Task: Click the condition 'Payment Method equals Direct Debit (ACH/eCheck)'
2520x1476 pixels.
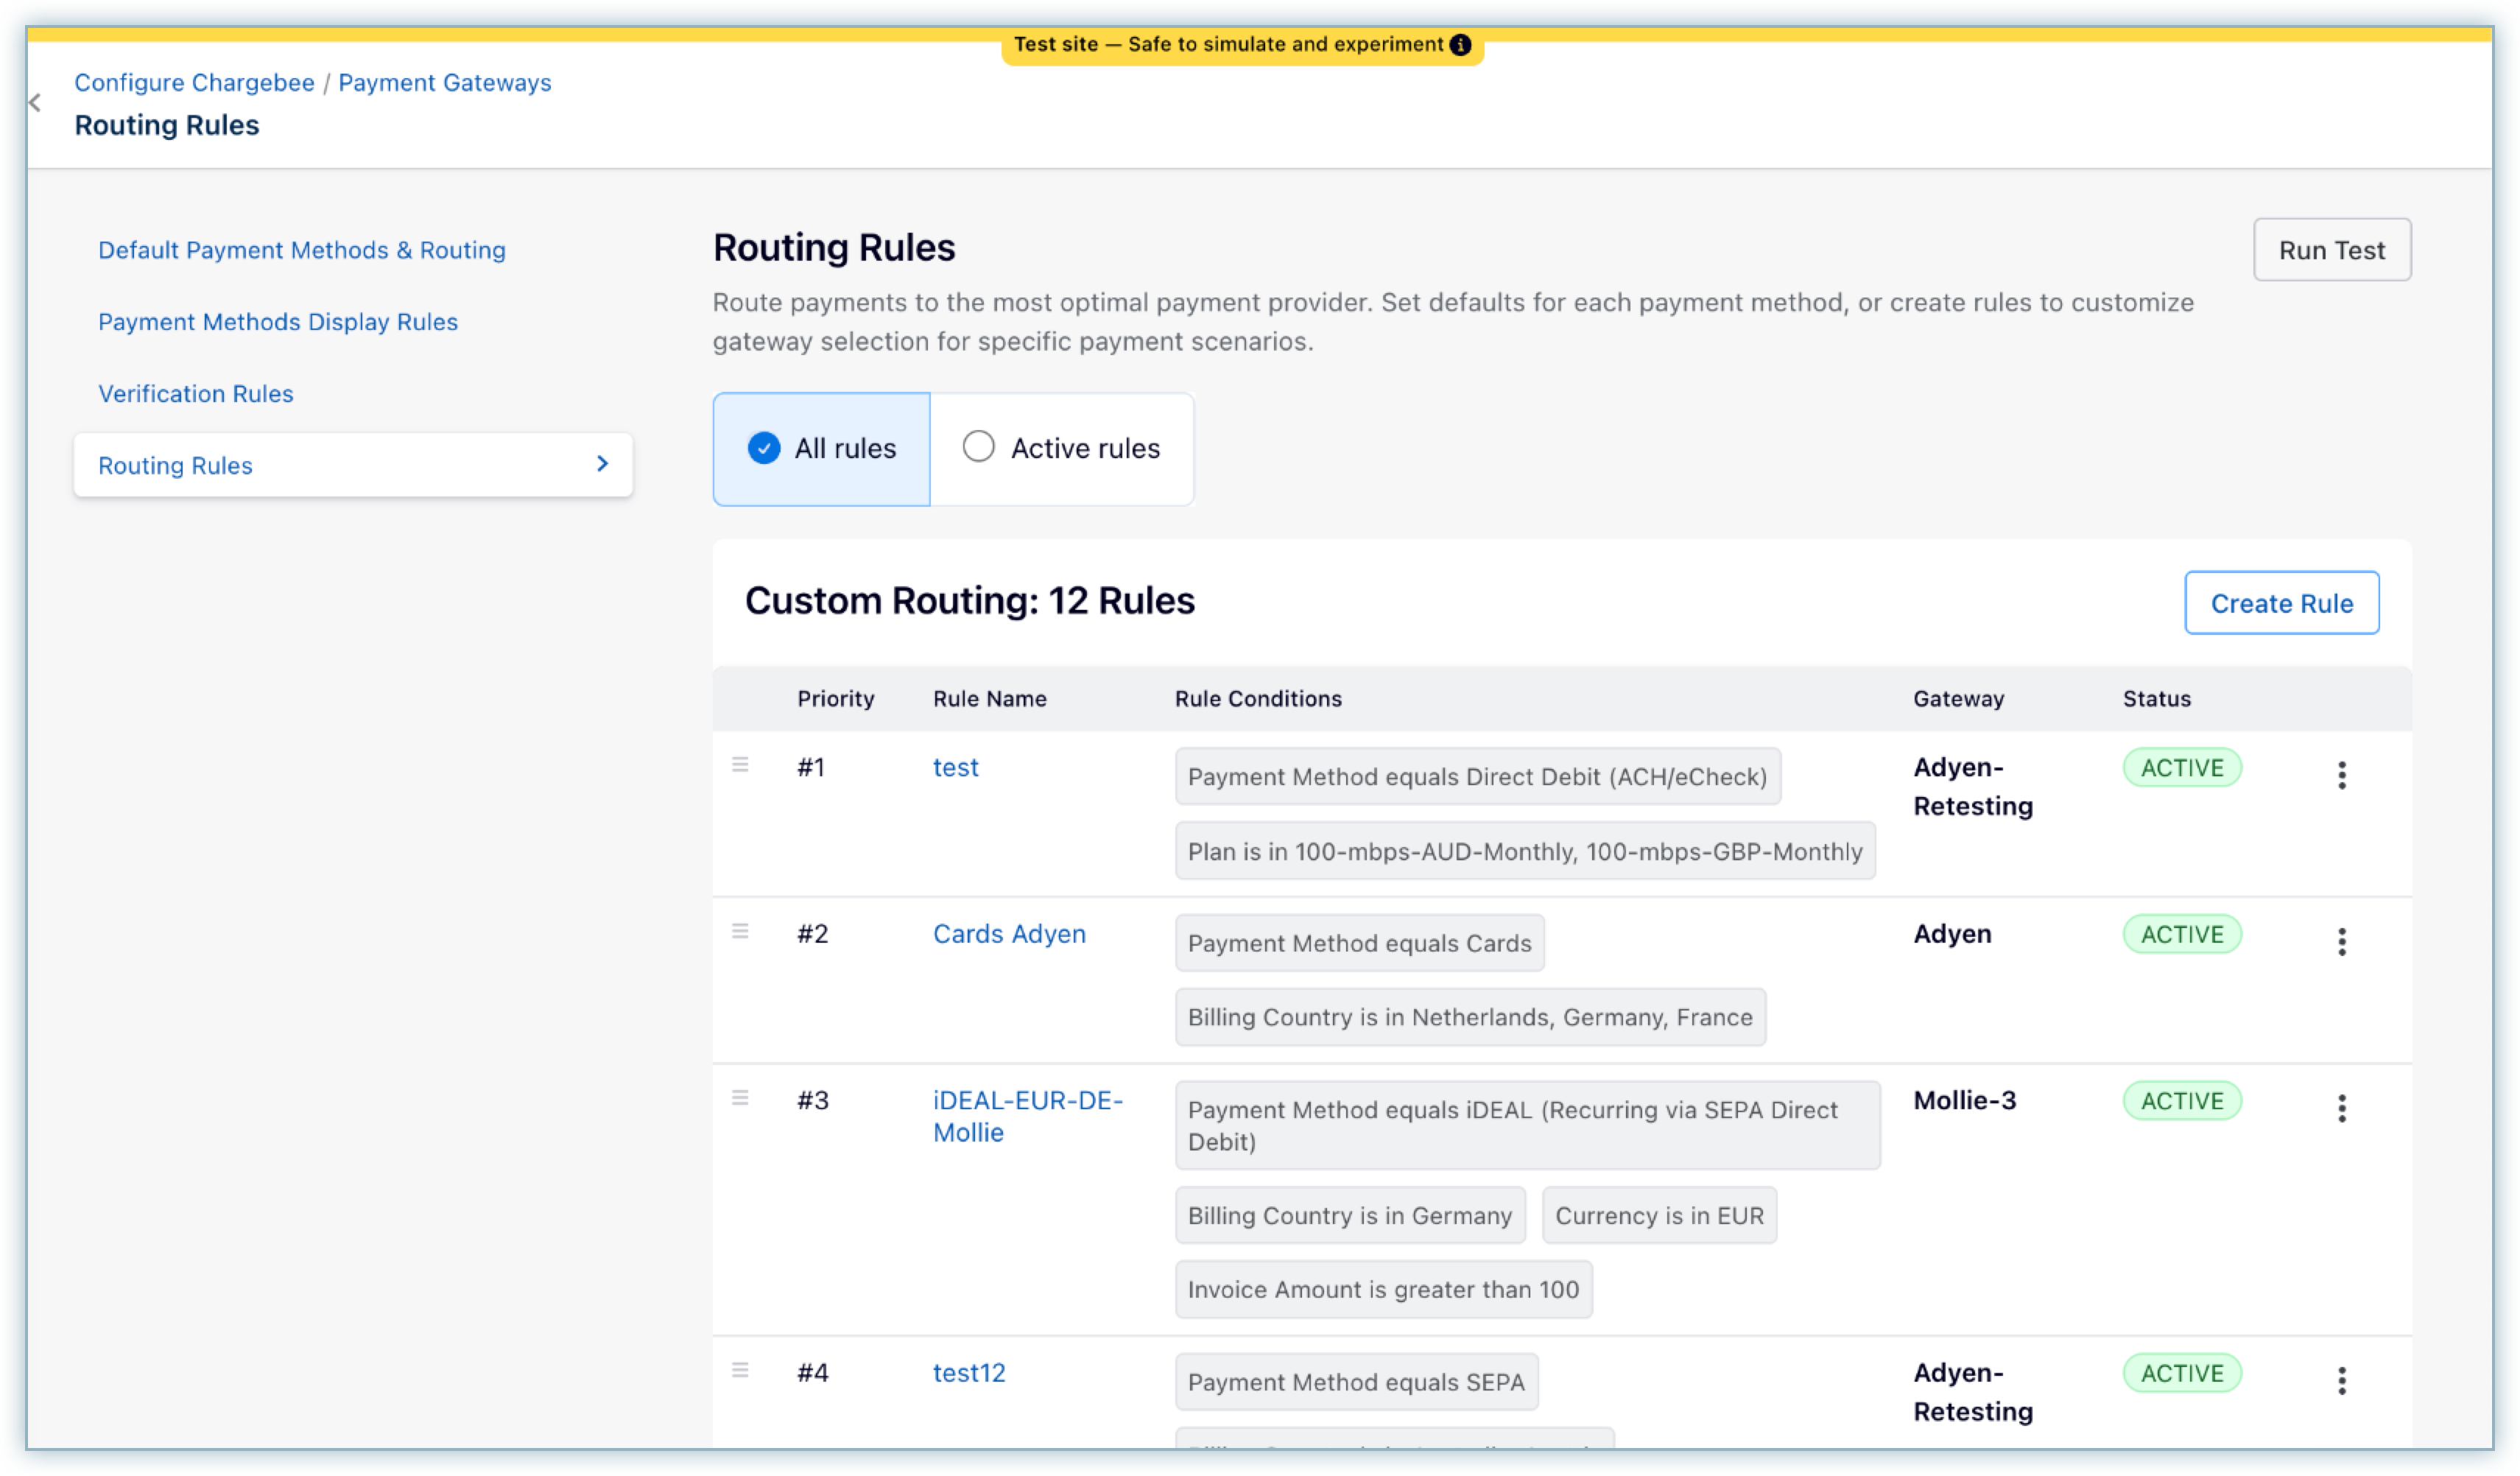Action: tap(1478, 777)
